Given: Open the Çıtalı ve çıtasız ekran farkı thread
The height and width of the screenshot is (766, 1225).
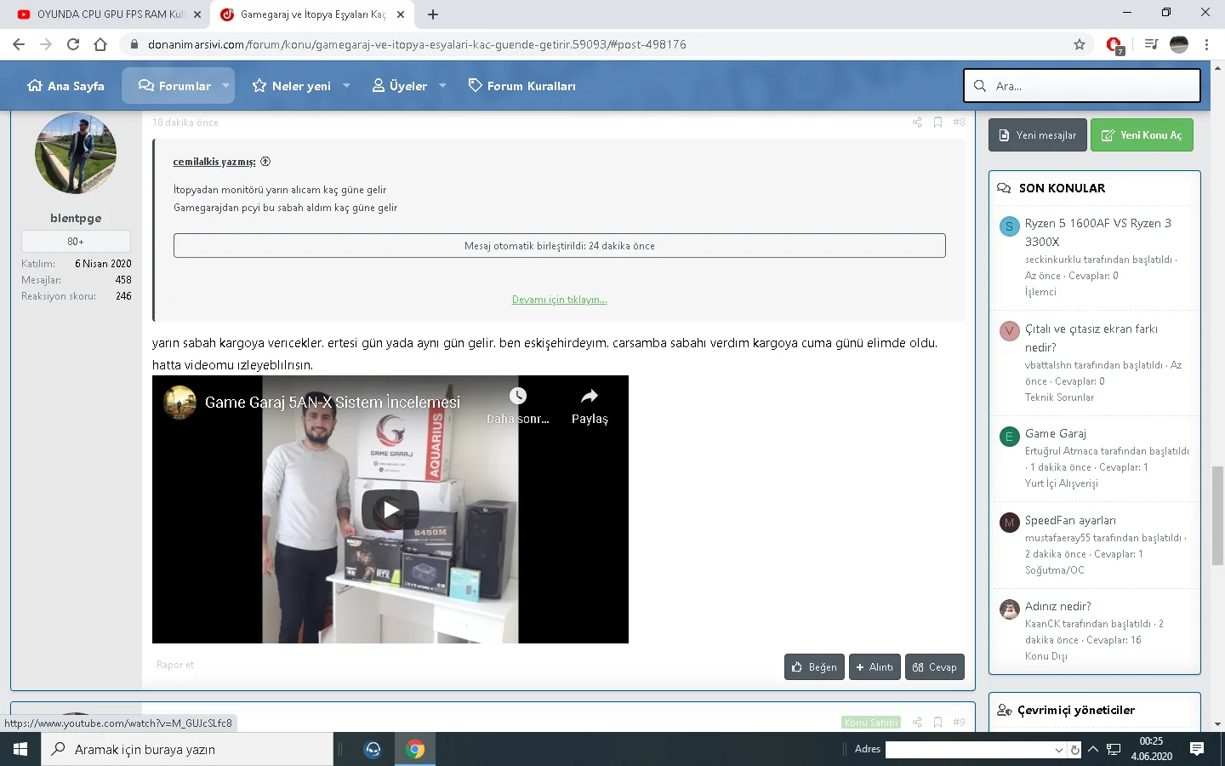Looking at the screenshot, I should [1091, 338].
